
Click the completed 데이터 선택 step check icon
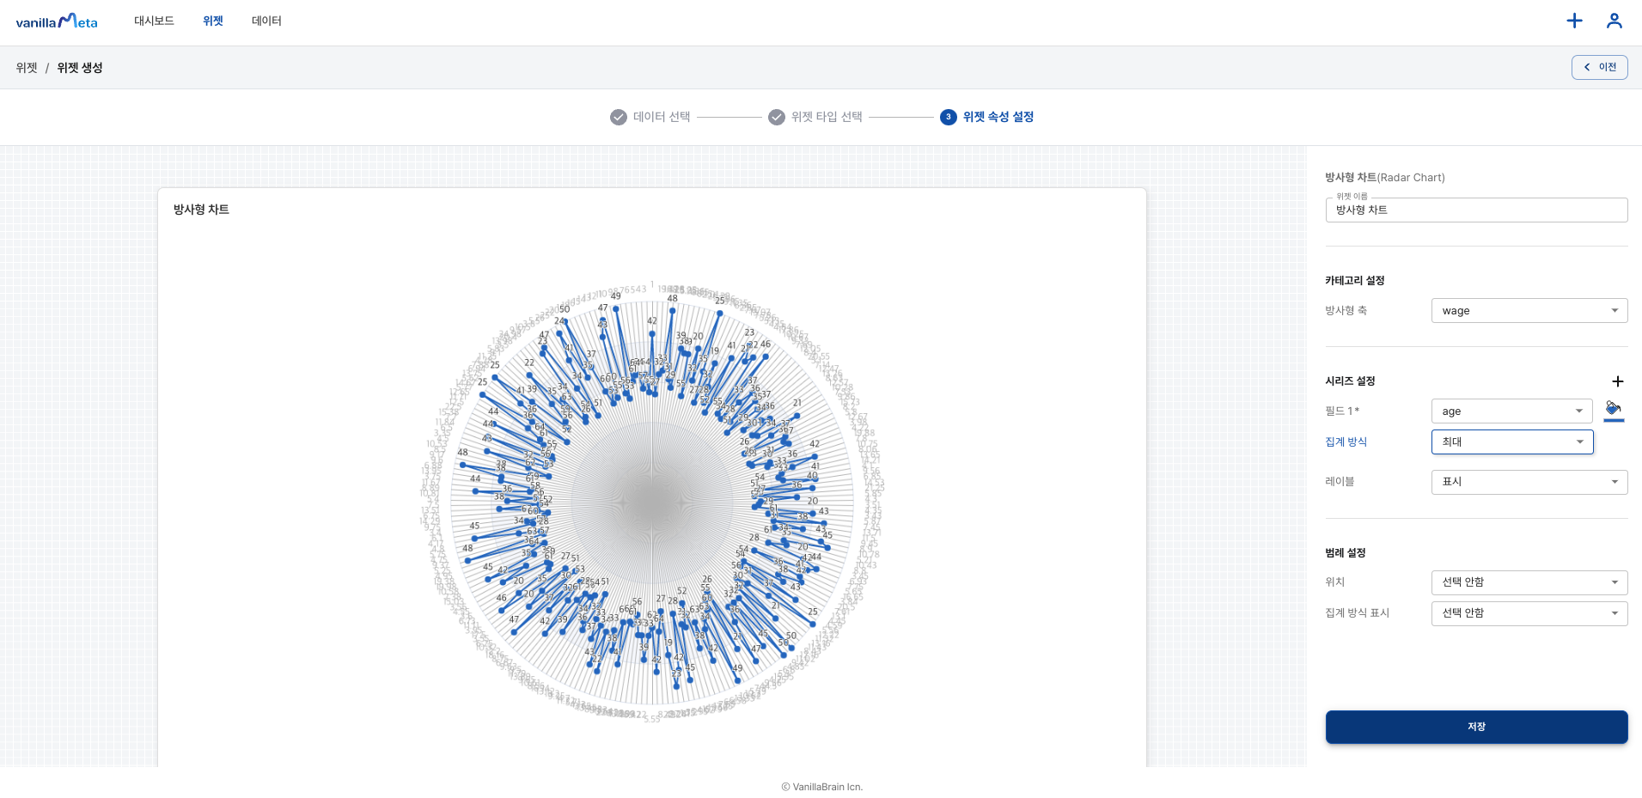point(619,117)
